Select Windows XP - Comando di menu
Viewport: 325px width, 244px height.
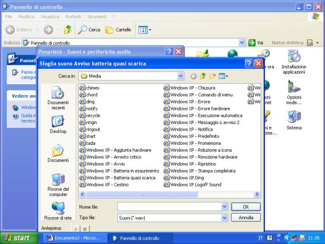[x=198, y=95]
